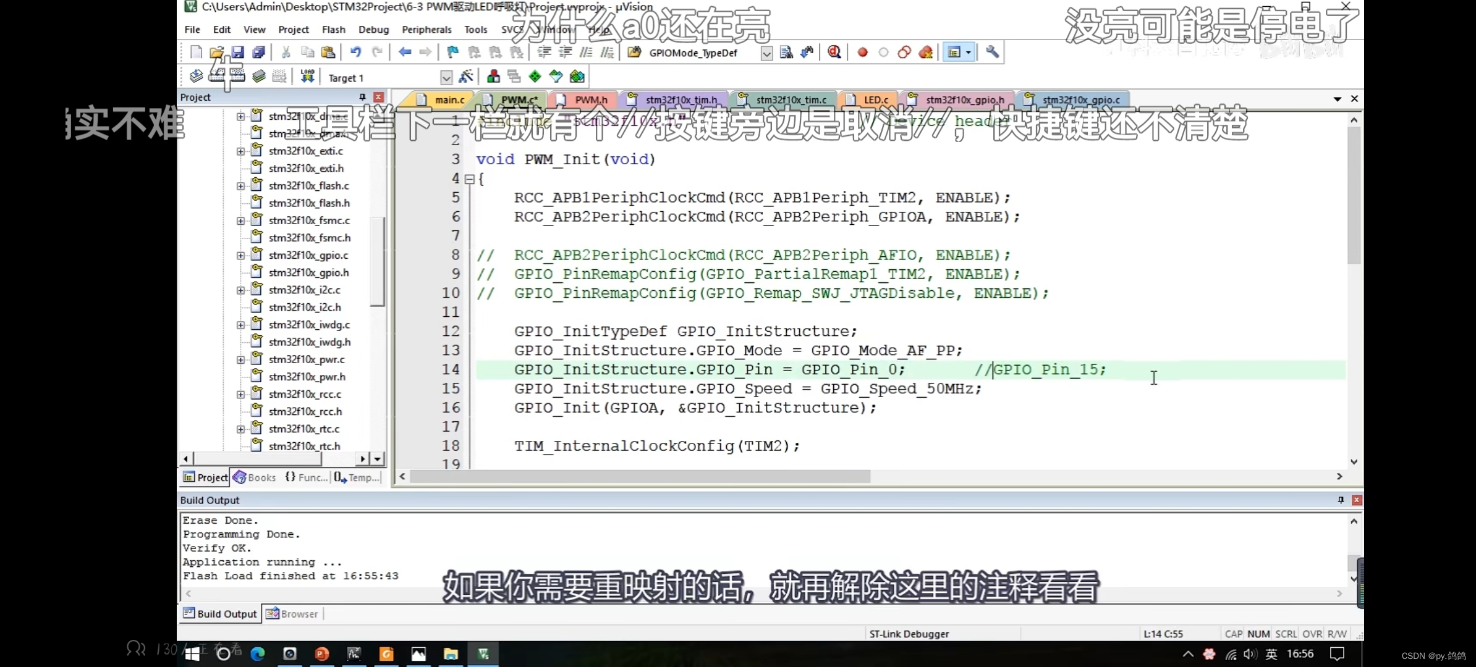This screenshot has width=1476, height=667.
Task: Open the Peripherals menu
Action: (x=426, y=29)
